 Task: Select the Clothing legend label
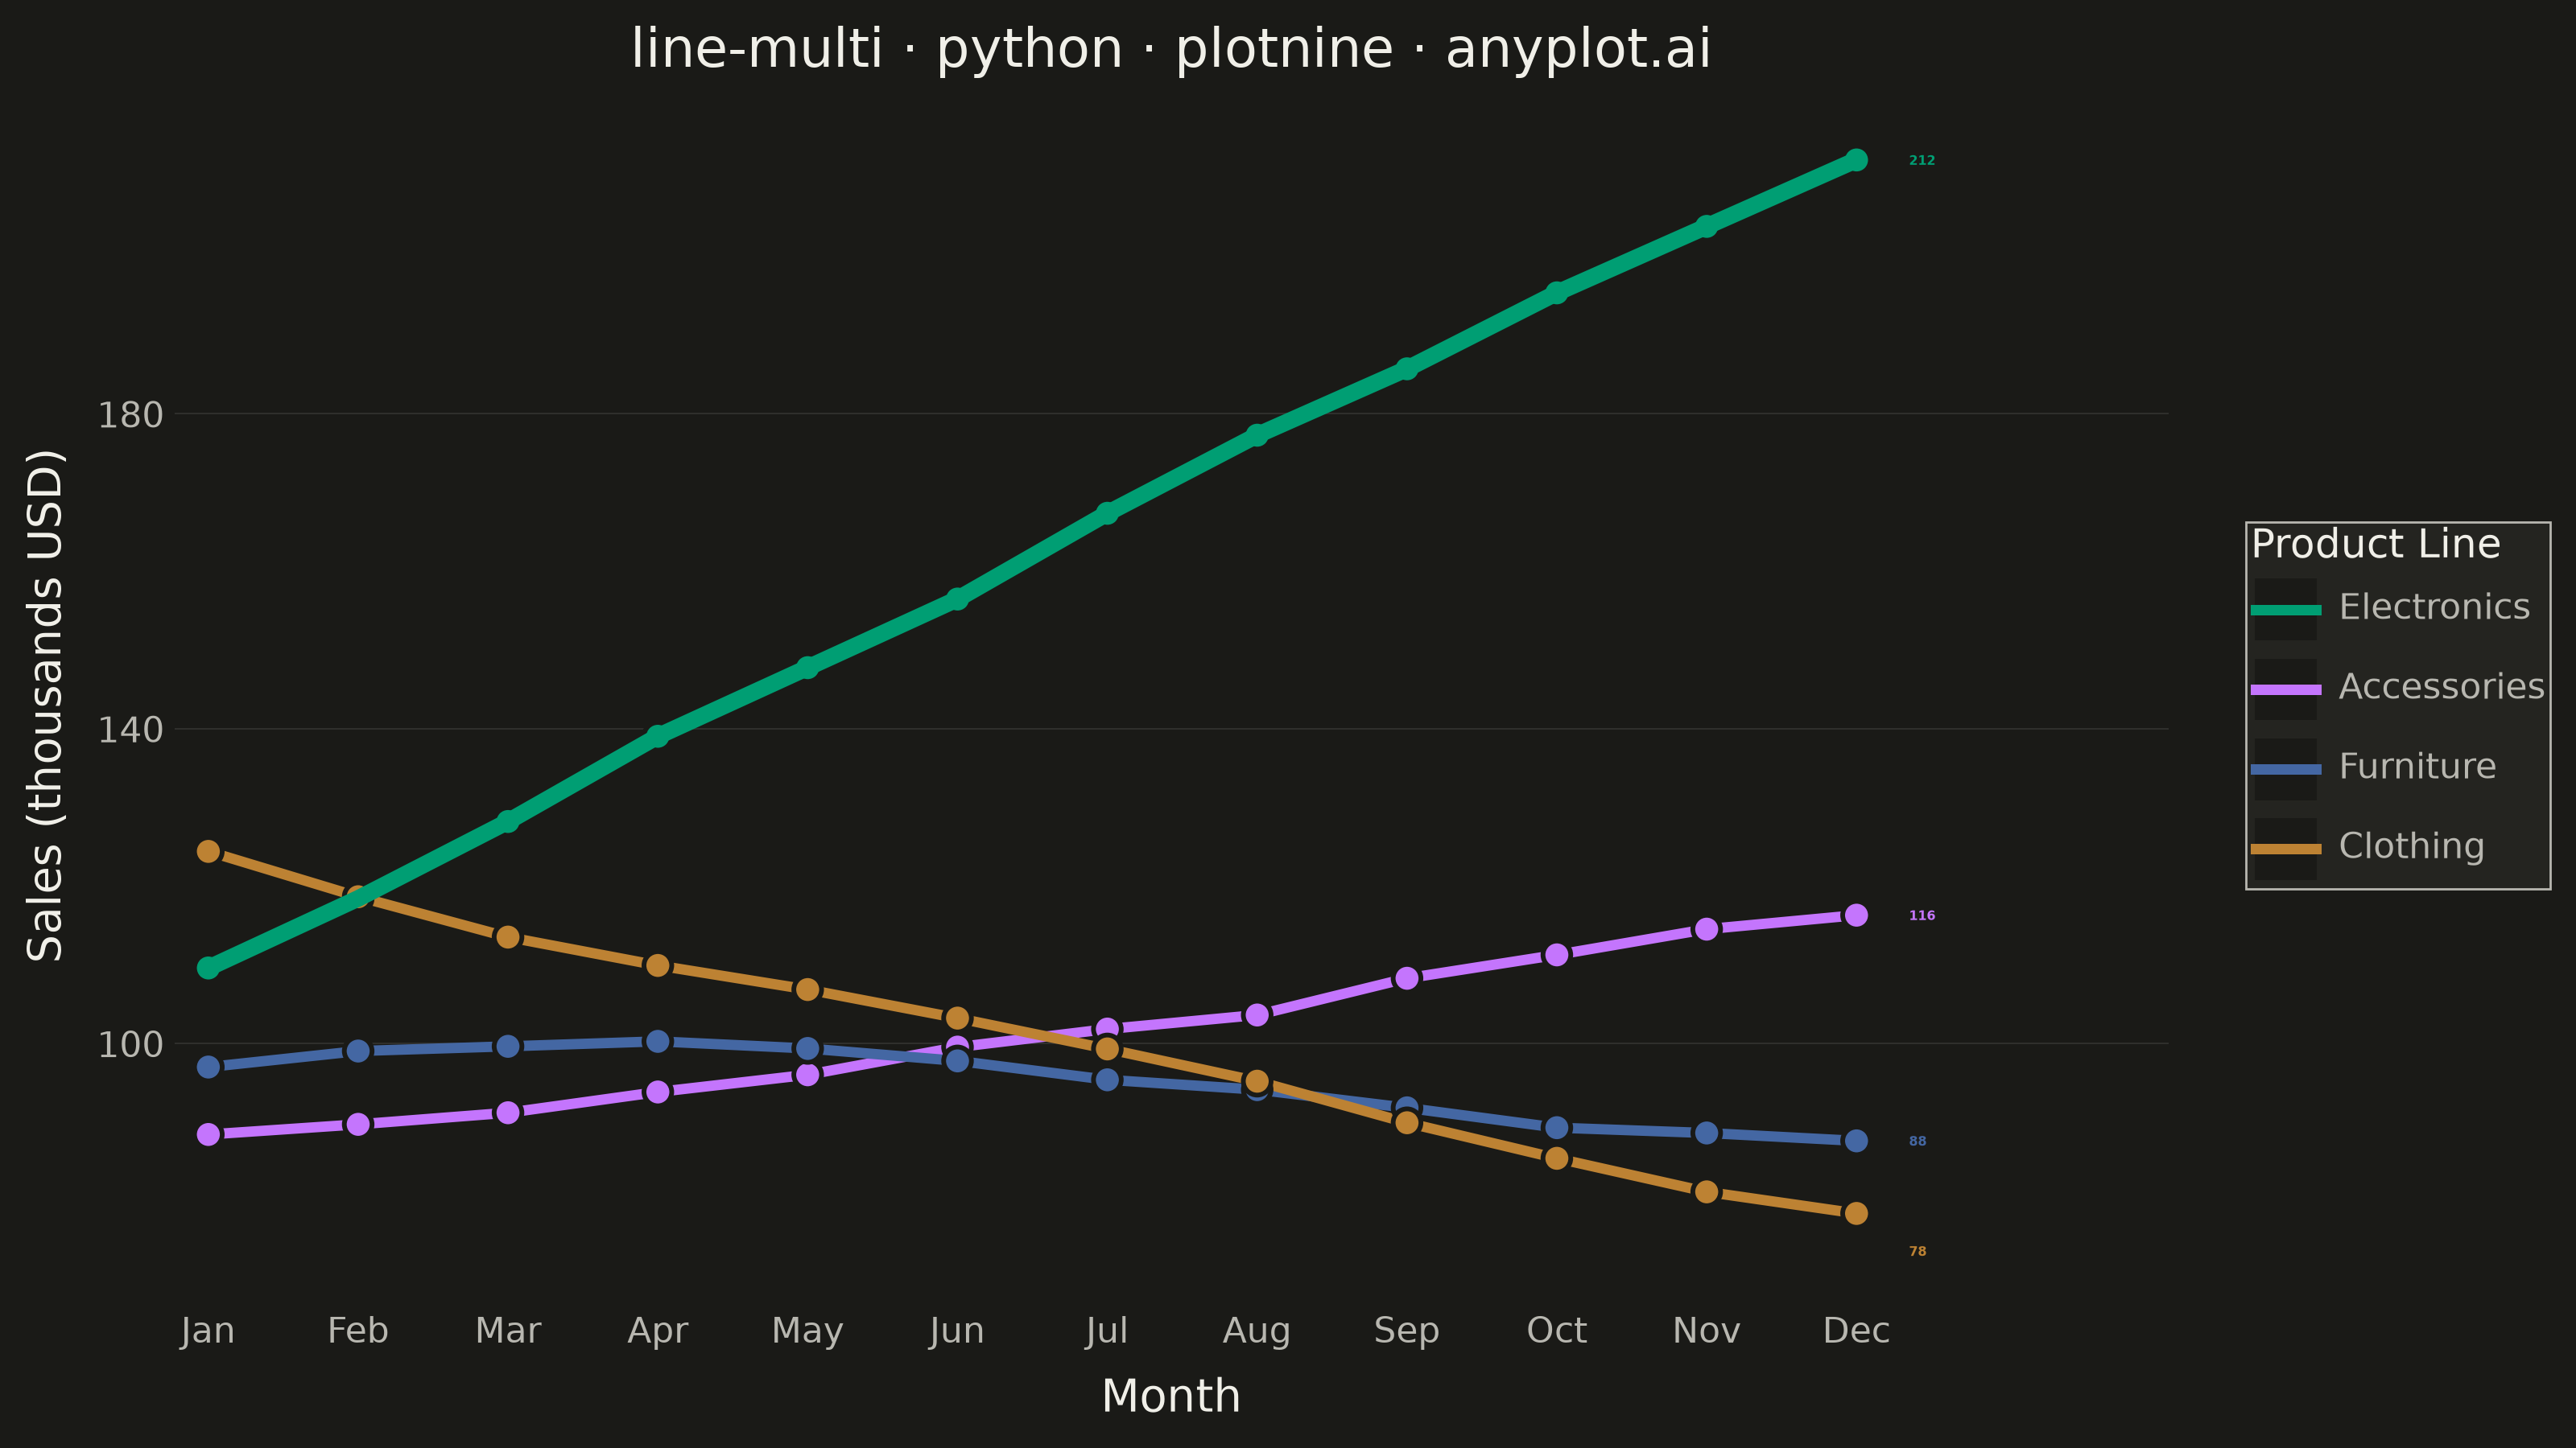pos(2411,846)
